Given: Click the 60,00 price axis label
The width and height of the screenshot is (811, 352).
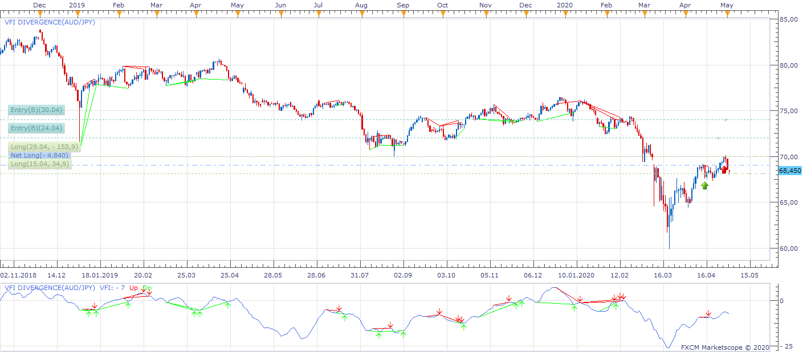Looking at the screenshot, I should [x=789, y=249].
